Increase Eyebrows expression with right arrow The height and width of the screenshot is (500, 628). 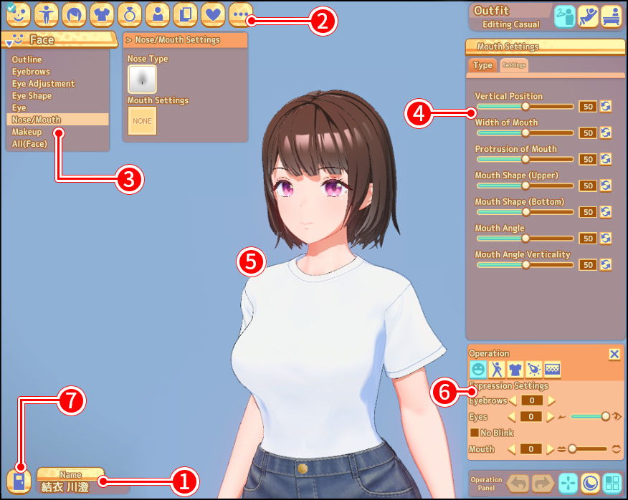(551, 400)
